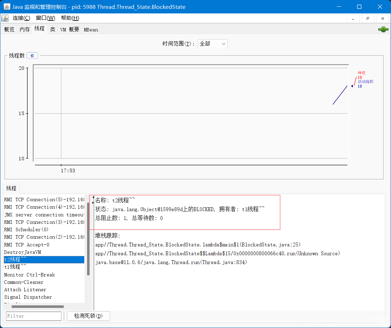Switch to the VM 概要 tab
This screenshot has height=328, width=391.
pyautogui.click(x=69, y=30)
